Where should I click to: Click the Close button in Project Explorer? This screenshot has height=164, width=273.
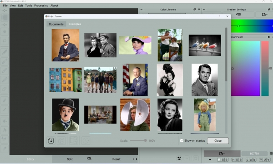coord(218,140)
